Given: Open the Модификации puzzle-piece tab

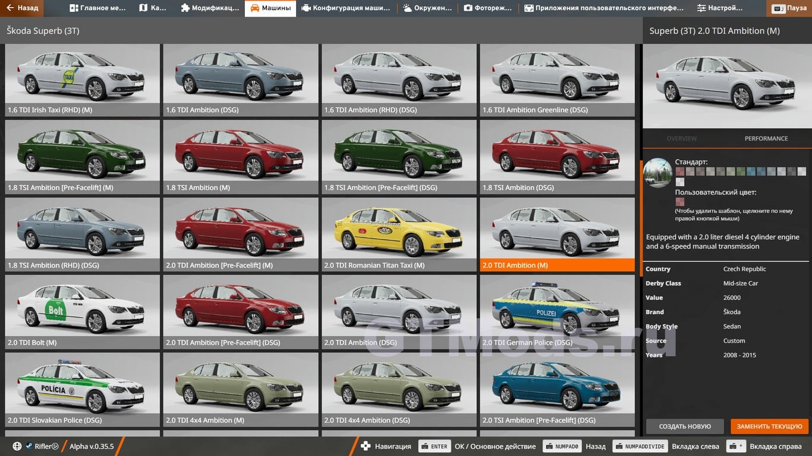Looking at the screenshot, I should click(x=209, y=8).
